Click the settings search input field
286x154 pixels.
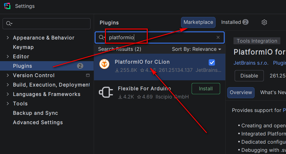pyautogui.click(x=47, y=24)
